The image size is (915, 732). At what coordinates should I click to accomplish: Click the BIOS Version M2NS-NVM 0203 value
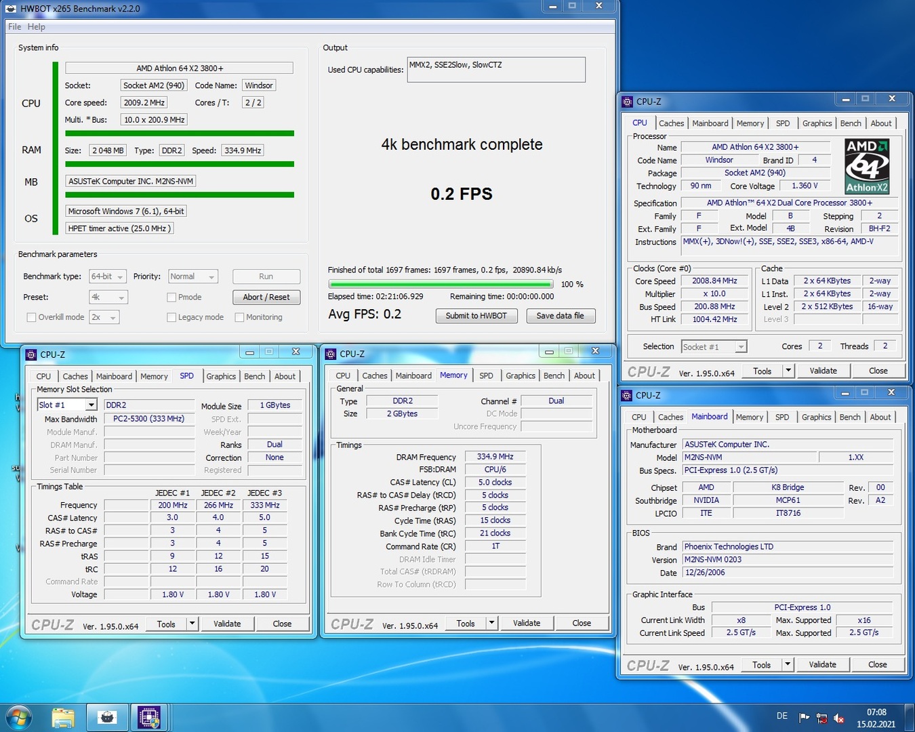click(x=788, y=560)
